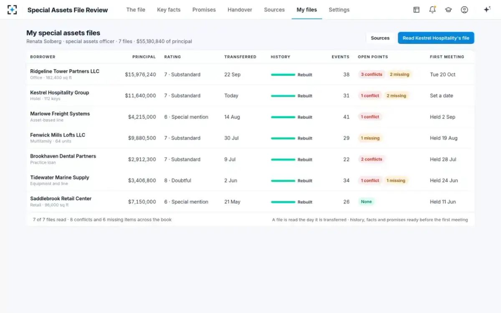501x313 pixels.
Task: Click Brookhaven's 2 conflicts badge
Action: pyautogui.click(x=372, y=159)
